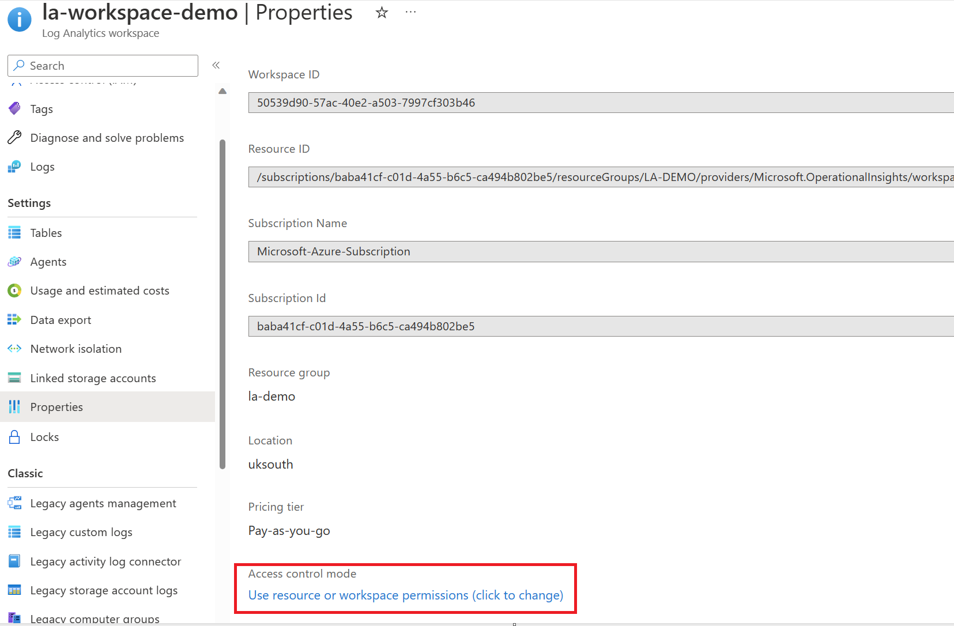Select the Data export icon

(14, 319)
